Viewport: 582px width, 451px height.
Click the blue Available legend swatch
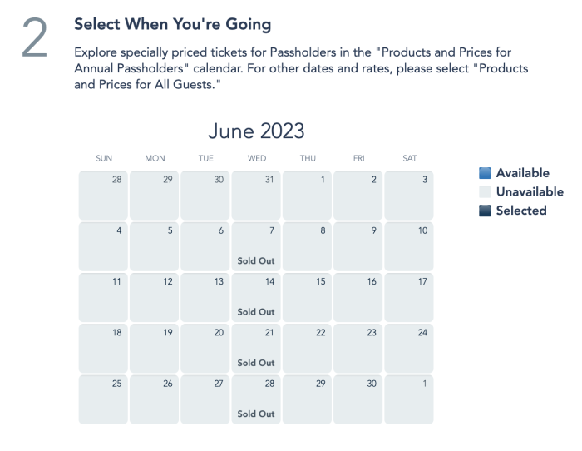coord(485,173)
